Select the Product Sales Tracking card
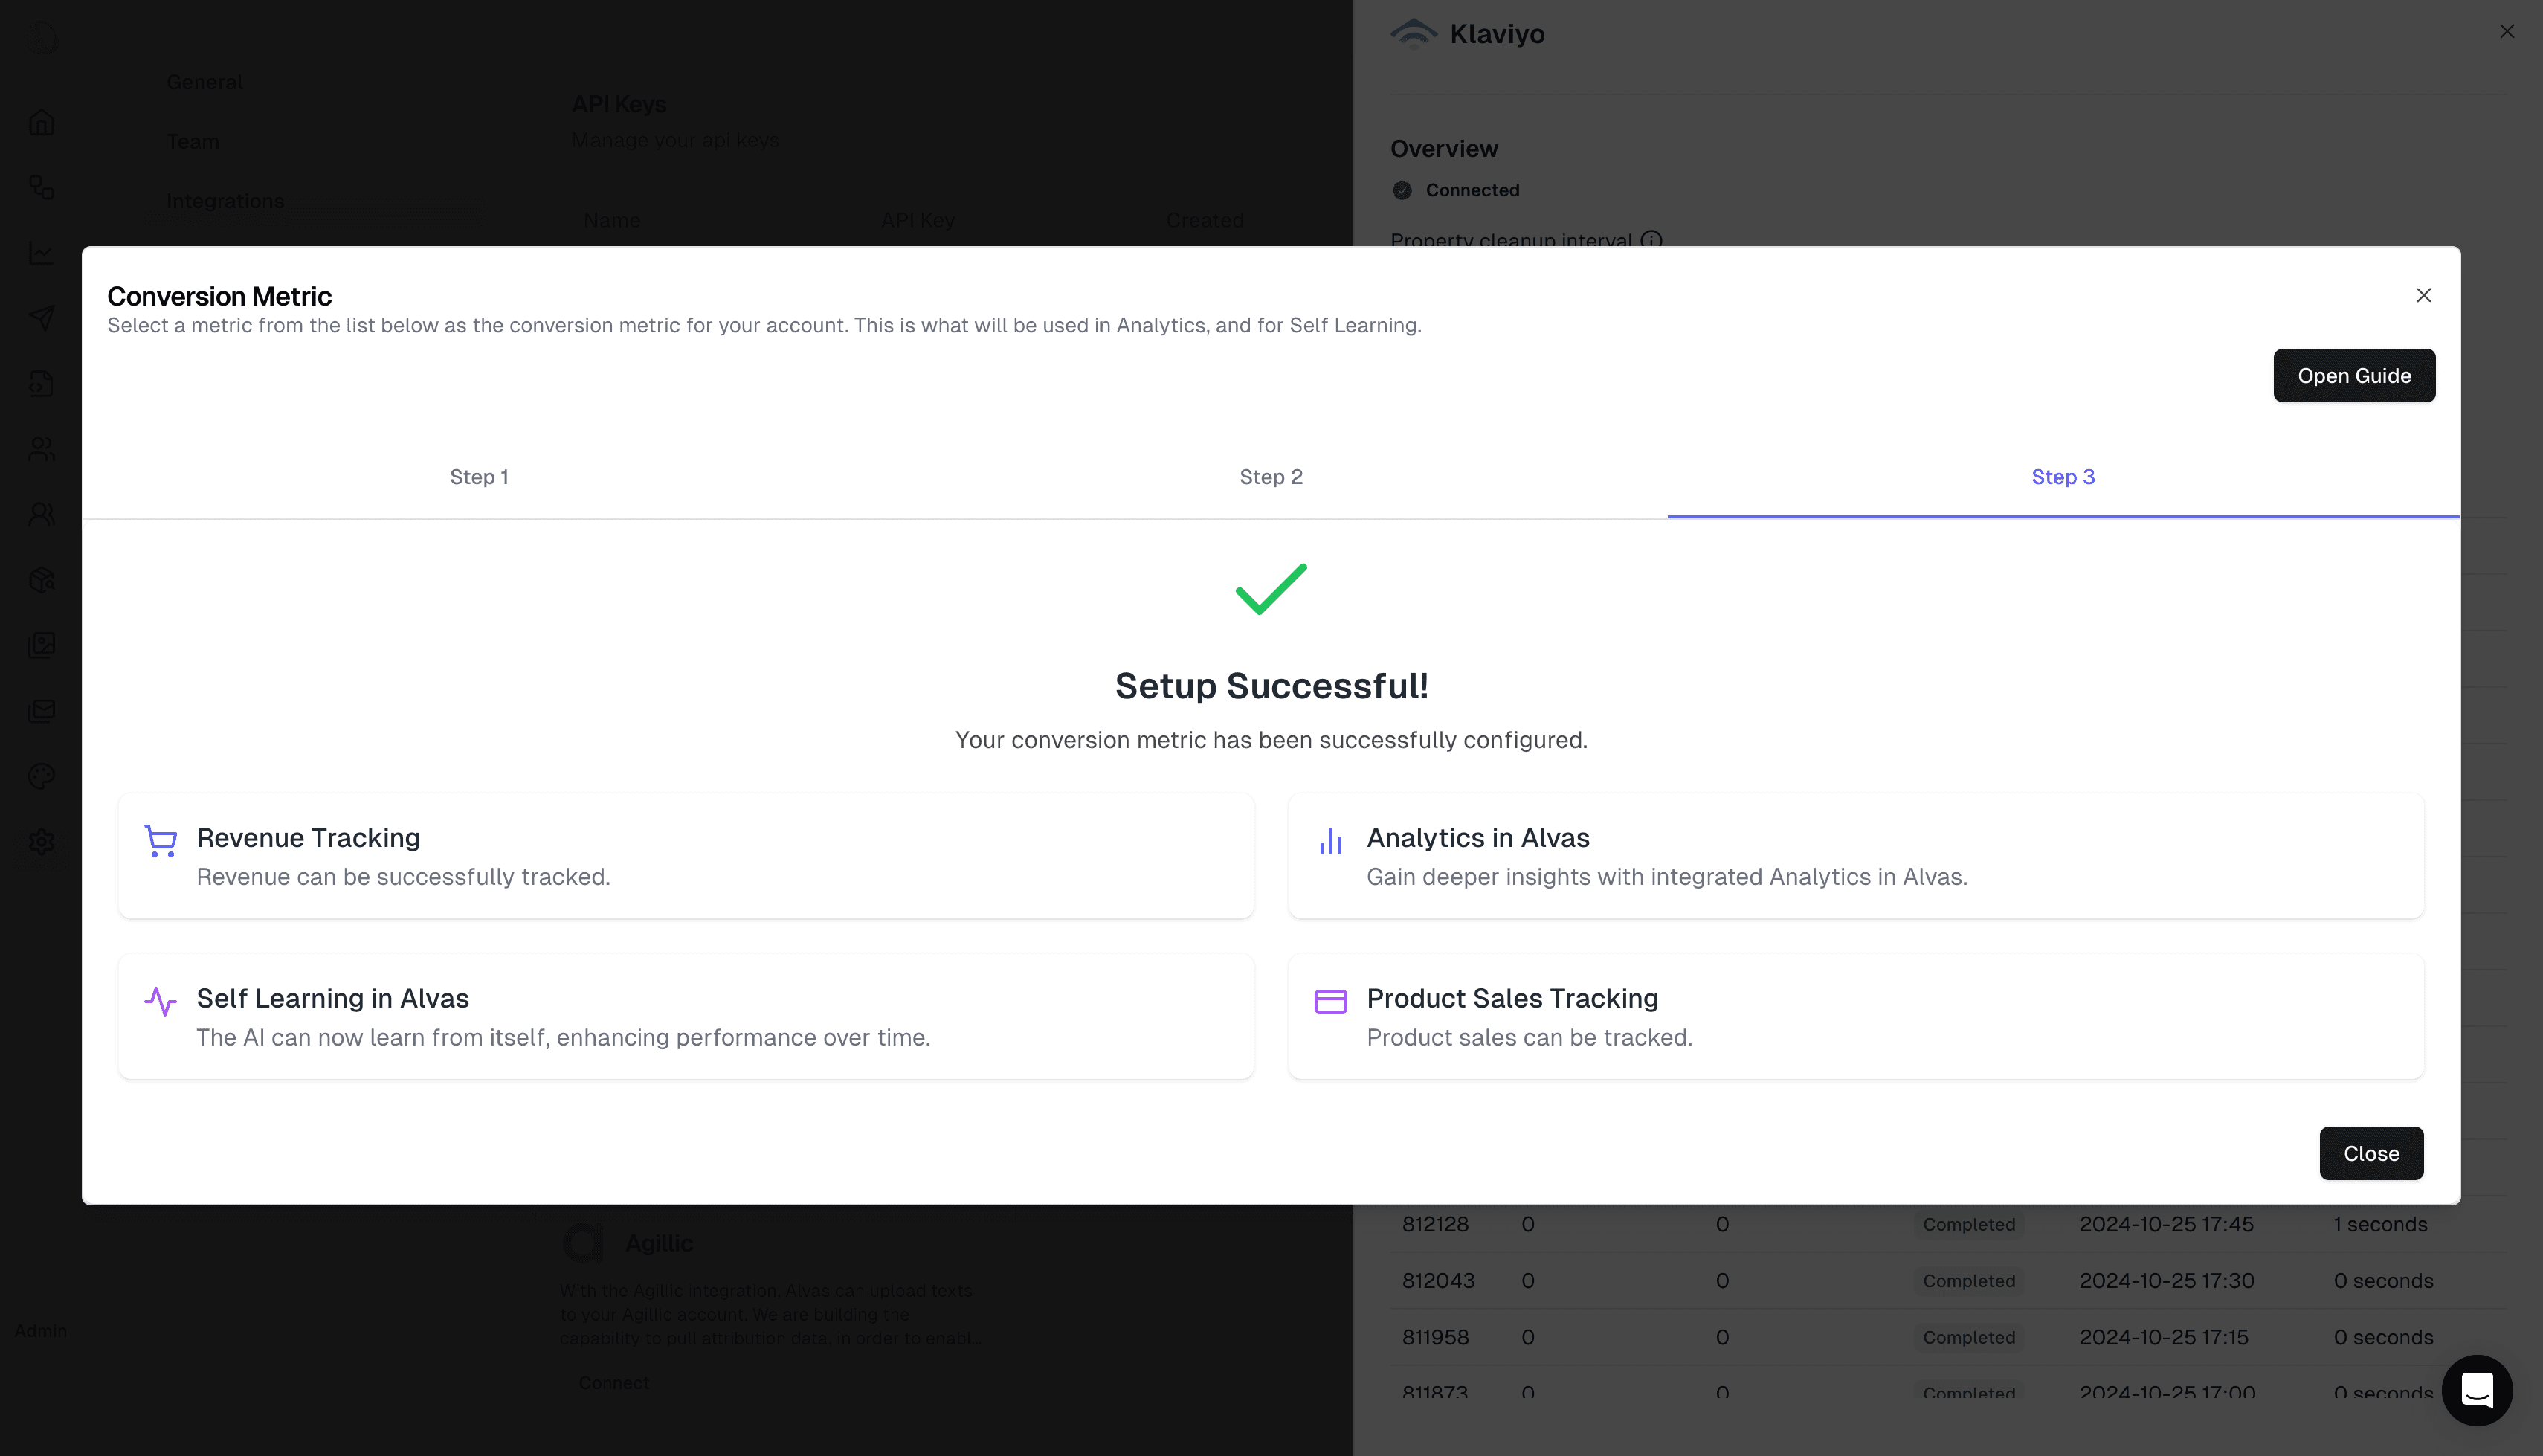2543x1456 pixels. click(1856, 1016)
